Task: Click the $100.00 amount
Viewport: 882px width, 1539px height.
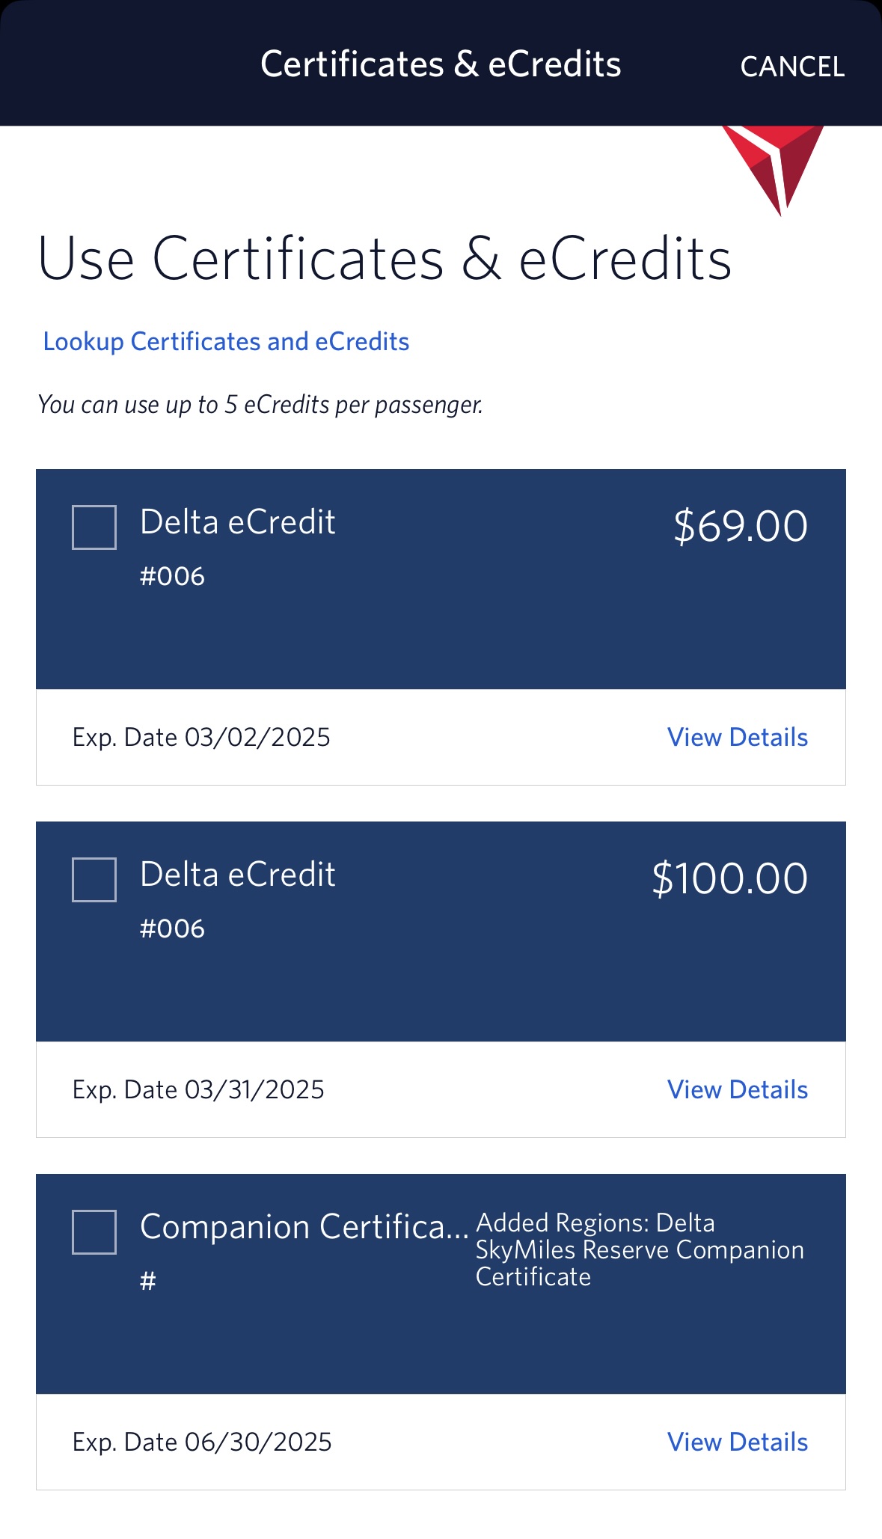Action: pyautogui.click(x=729, y=878)
